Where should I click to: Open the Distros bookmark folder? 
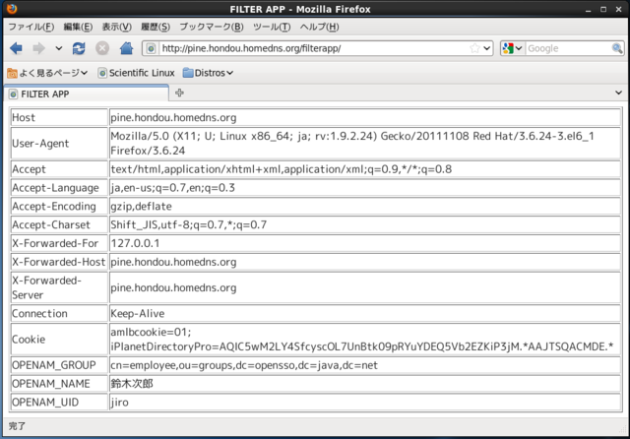click(x=208, y=72)
